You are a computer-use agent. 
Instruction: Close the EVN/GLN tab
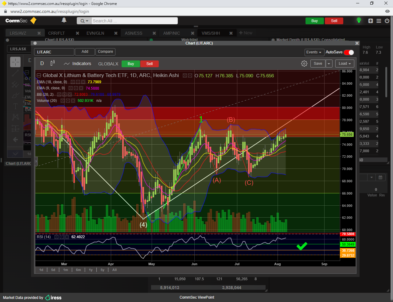pyautogui.click(x=116, y=33)
